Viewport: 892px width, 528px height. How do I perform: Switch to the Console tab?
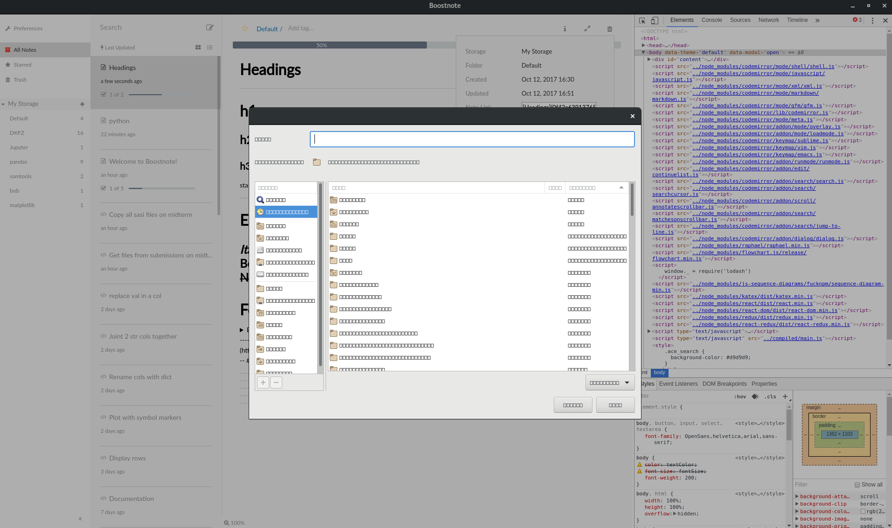(711, 20)
